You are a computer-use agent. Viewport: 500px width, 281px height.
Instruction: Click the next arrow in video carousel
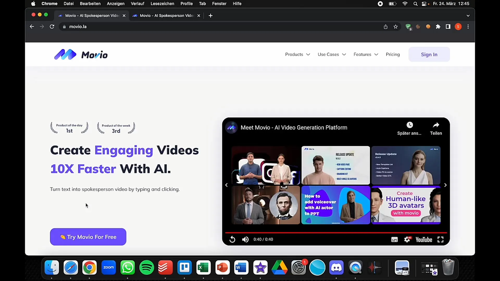445,185
